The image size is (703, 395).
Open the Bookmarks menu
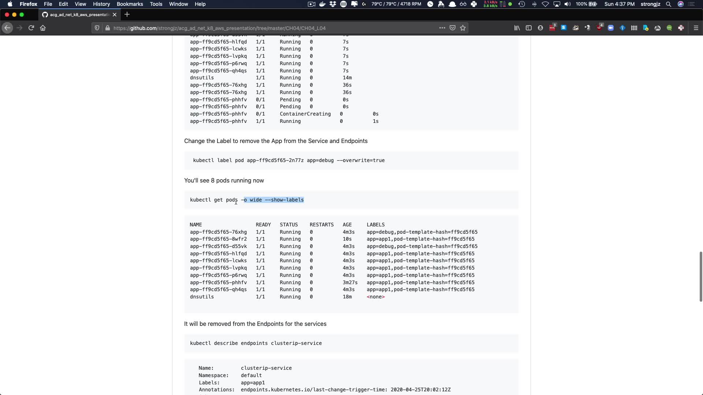coord(130,4)
